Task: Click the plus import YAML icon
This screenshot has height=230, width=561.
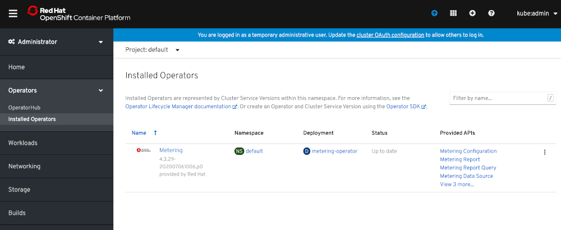Action: [x=472, y=13]
